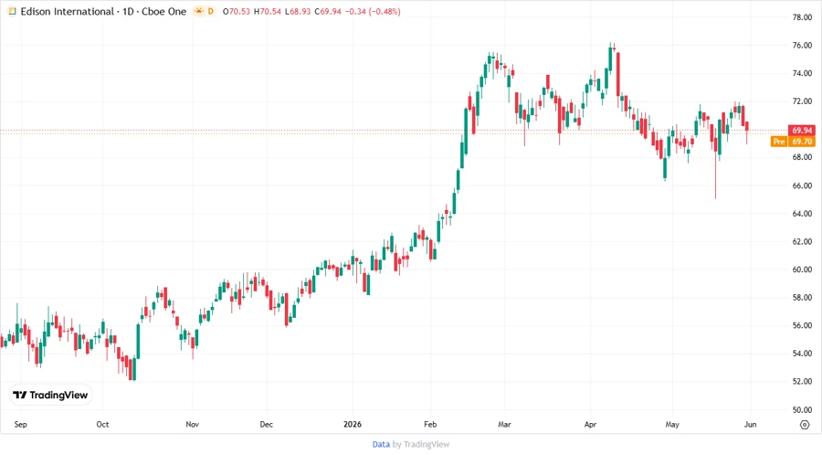Click the 76.00 price axis label

click(x=802, y=45)
